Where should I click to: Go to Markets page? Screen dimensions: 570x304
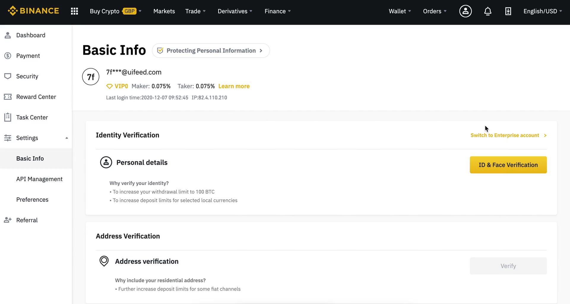coord(164,11)
